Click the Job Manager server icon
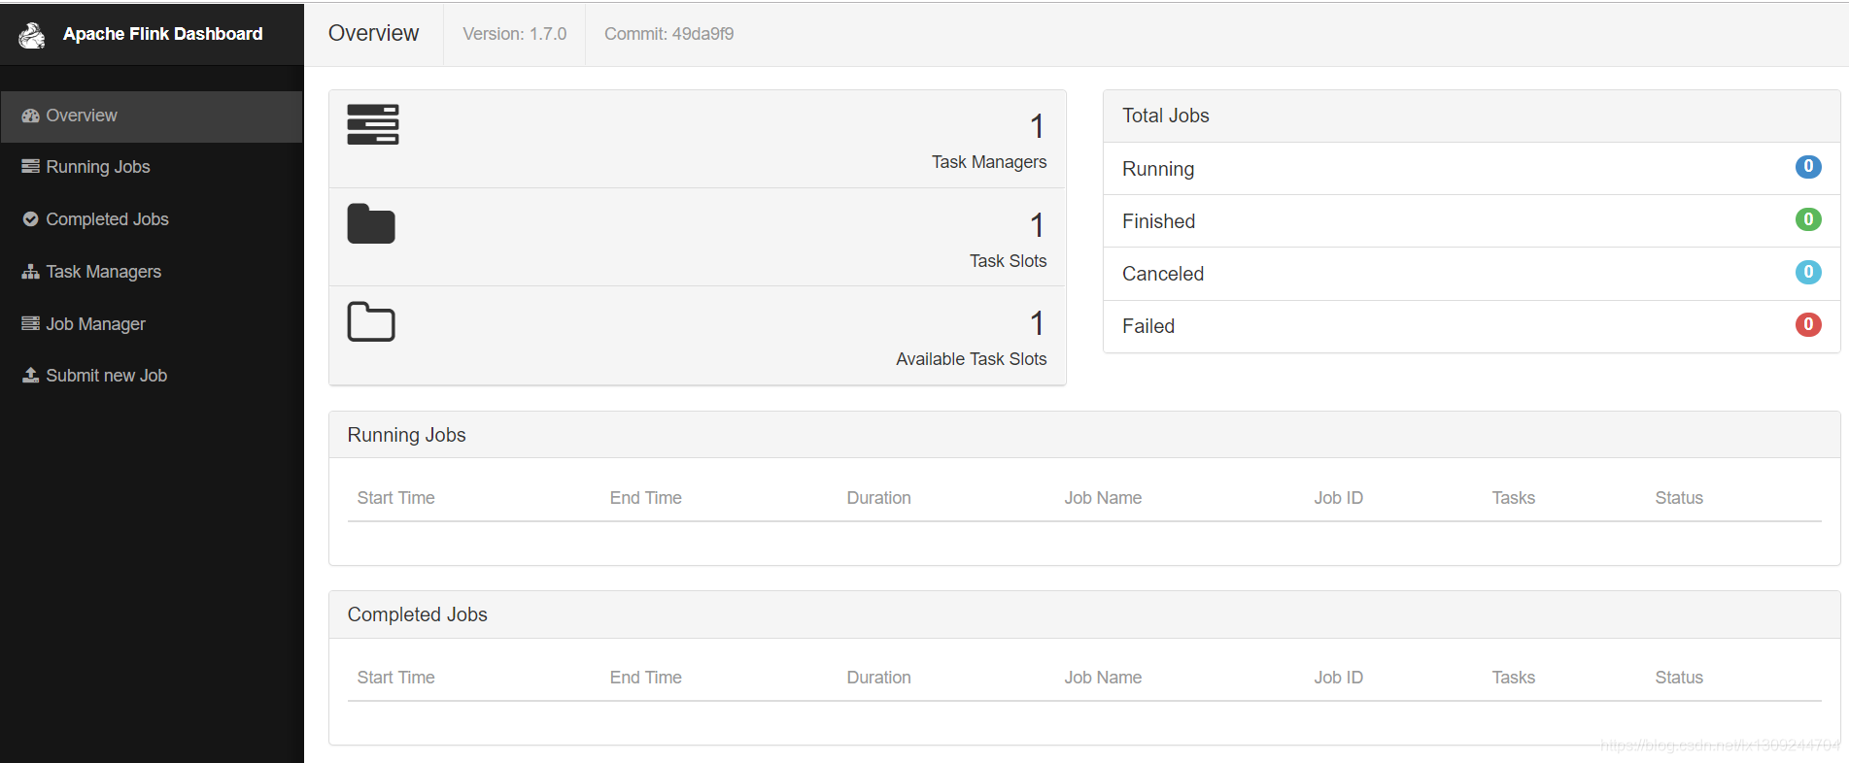Screen dimensions: 1849x763 point(30,323)
